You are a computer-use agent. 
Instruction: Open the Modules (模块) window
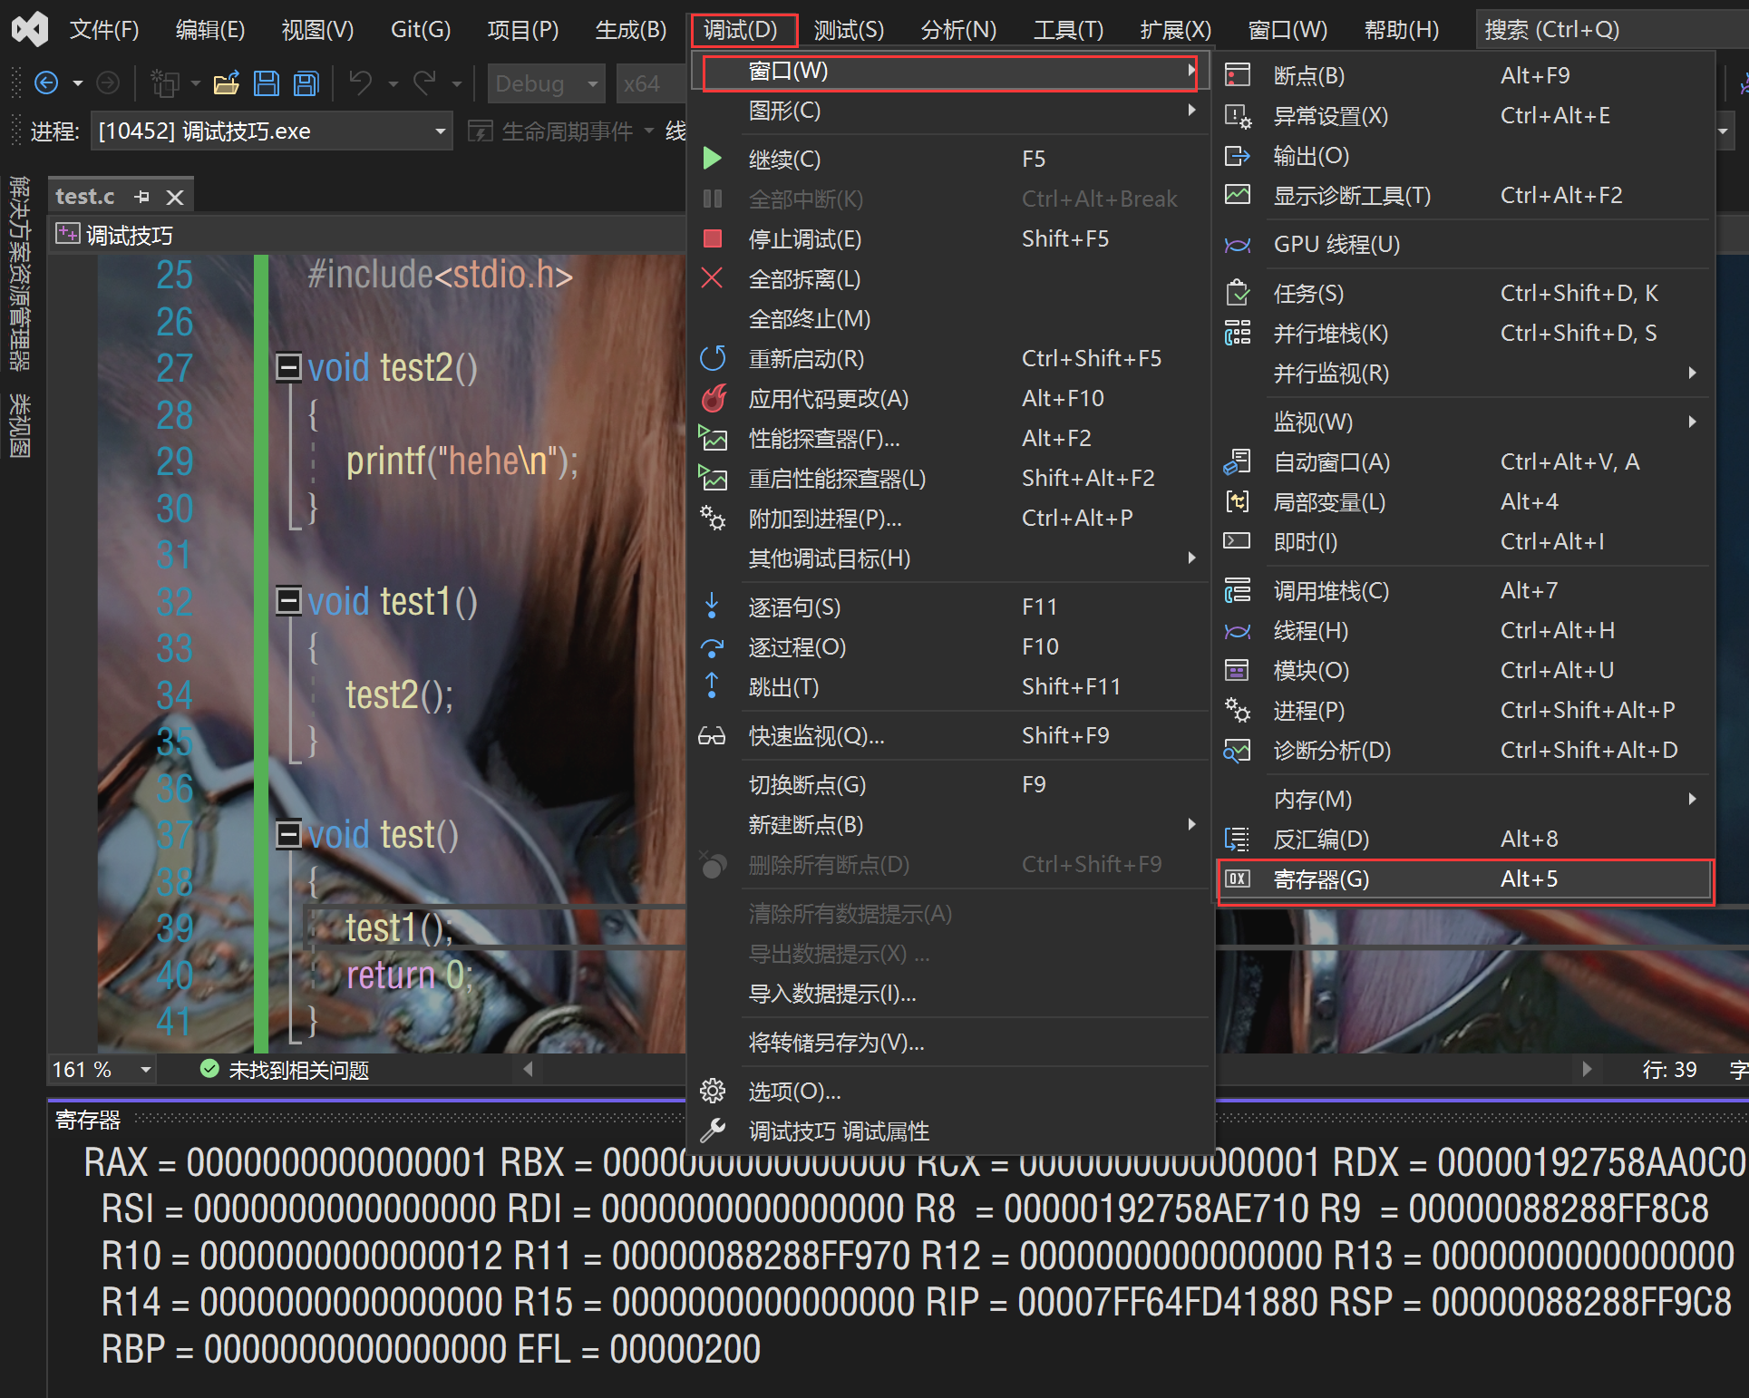tap(1464, 670)
